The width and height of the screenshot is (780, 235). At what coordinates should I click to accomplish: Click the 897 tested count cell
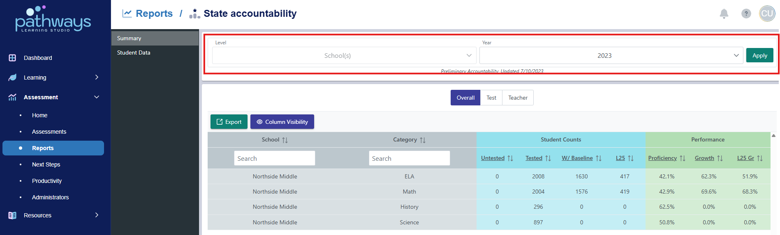coord(538,222)
